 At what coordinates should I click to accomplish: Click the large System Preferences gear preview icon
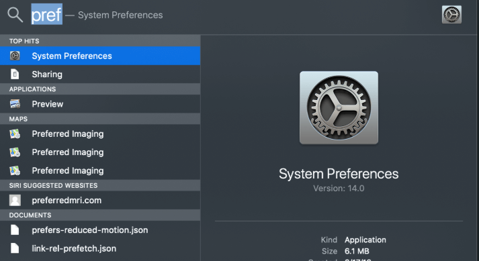click(339, 107)
